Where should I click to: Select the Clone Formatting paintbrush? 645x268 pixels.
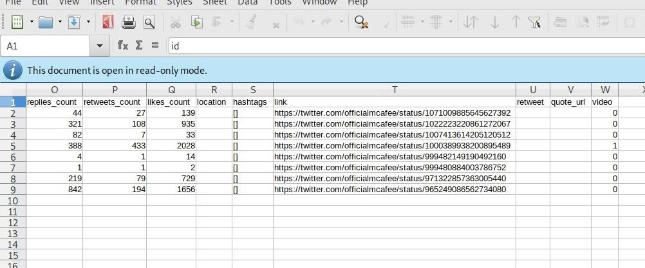[x=250, y=22]
